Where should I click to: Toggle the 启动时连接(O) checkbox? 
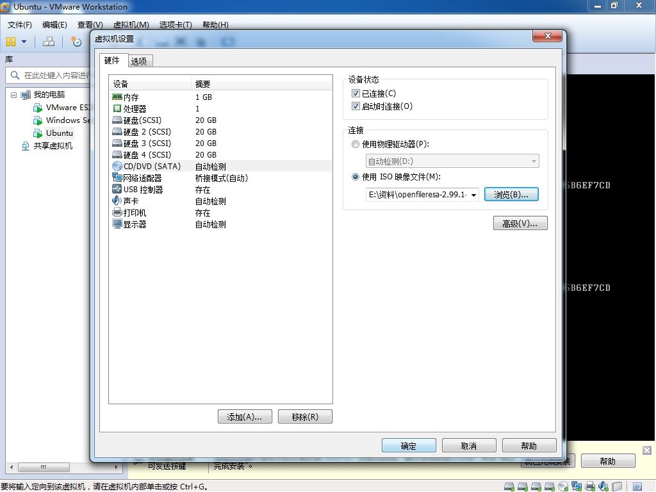[x=356, y=106]
